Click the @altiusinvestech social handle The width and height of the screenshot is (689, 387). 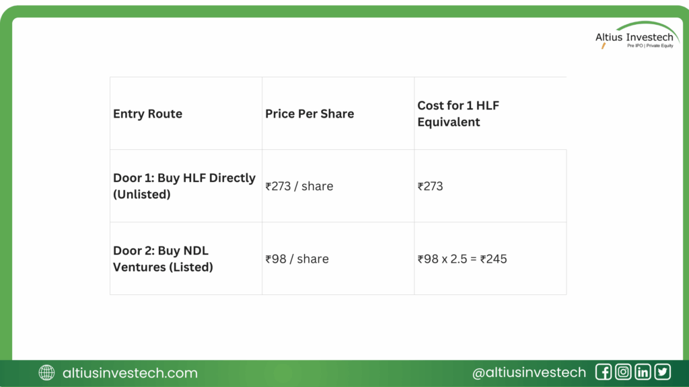529,373
